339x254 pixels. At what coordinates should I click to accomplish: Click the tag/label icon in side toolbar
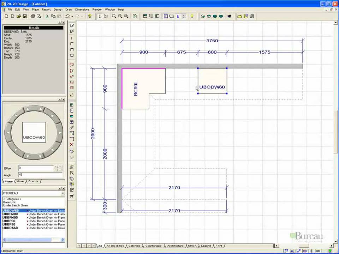[72, 179]
